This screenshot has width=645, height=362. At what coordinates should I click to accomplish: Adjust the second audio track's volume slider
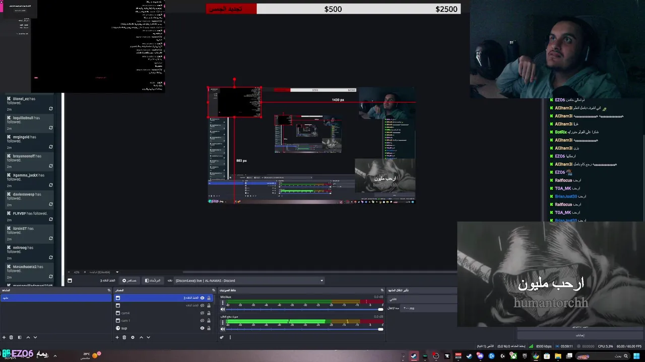click(x=304, y=329)
